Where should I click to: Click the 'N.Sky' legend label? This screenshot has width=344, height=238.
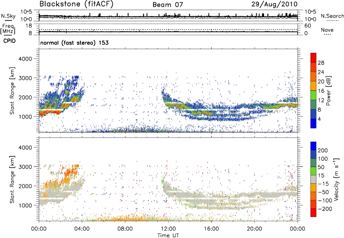tap(8, 16)
